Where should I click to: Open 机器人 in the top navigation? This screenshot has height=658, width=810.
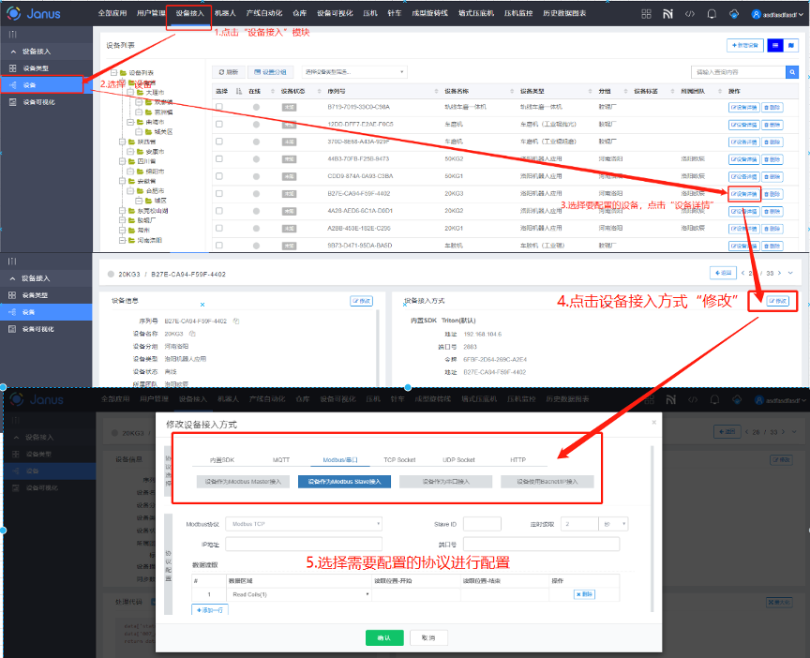[x=225, y=13]
